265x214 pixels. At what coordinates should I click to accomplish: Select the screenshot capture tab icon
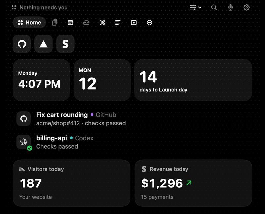(102, 23)
